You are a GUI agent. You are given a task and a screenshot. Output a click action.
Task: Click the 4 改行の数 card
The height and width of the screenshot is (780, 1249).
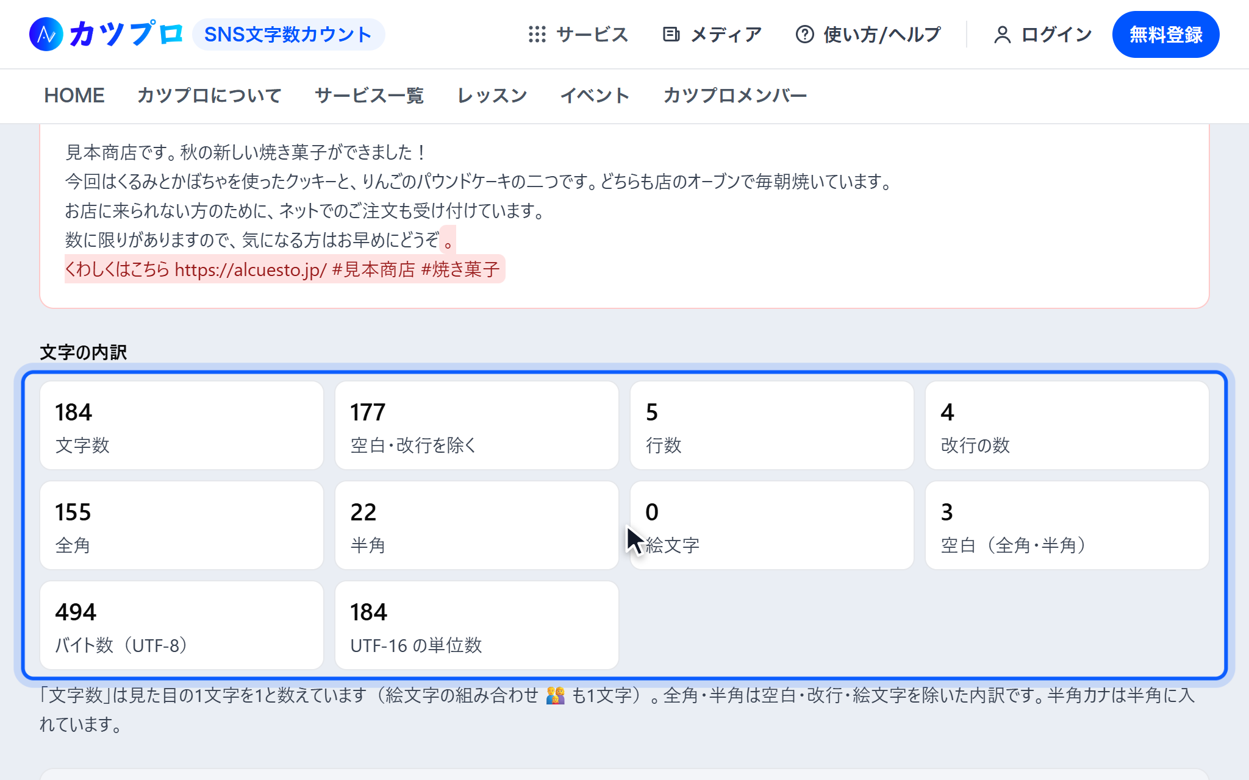[x=1067, y=425]
